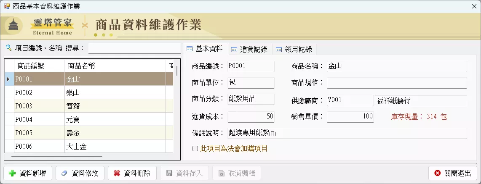This screenshot has height=184, width=481.
Task: Click the 商品名稱 column header
Action: point(115,66)
